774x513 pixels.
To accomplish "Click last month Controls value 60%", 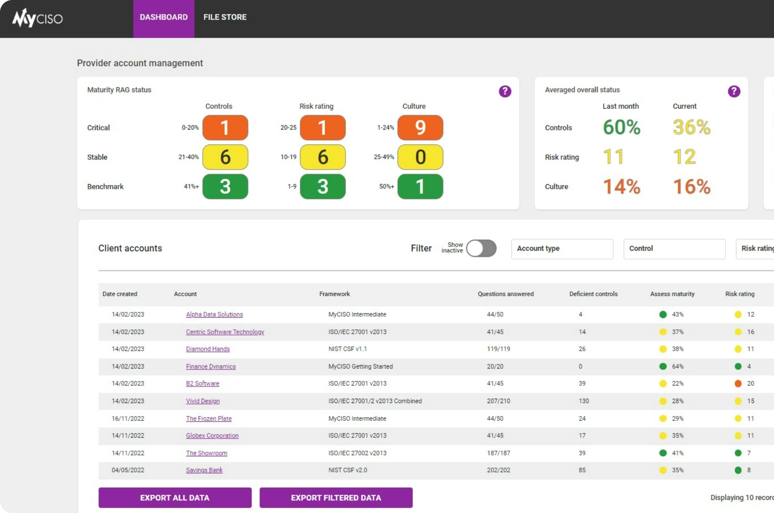I will (x=622, y=127).
